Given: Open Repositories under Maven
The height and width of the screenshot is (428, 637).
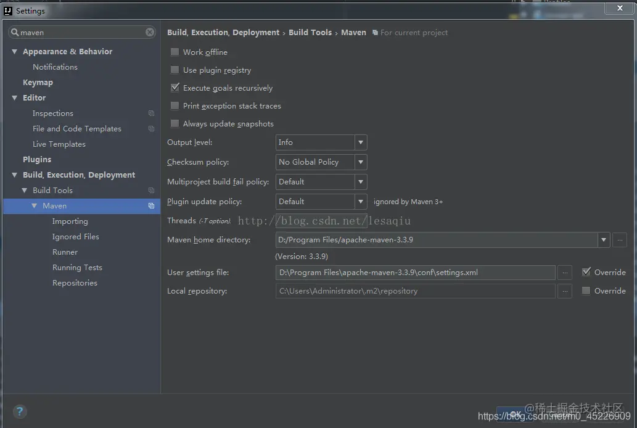Looking at the screenshot, I should [75, 283].
